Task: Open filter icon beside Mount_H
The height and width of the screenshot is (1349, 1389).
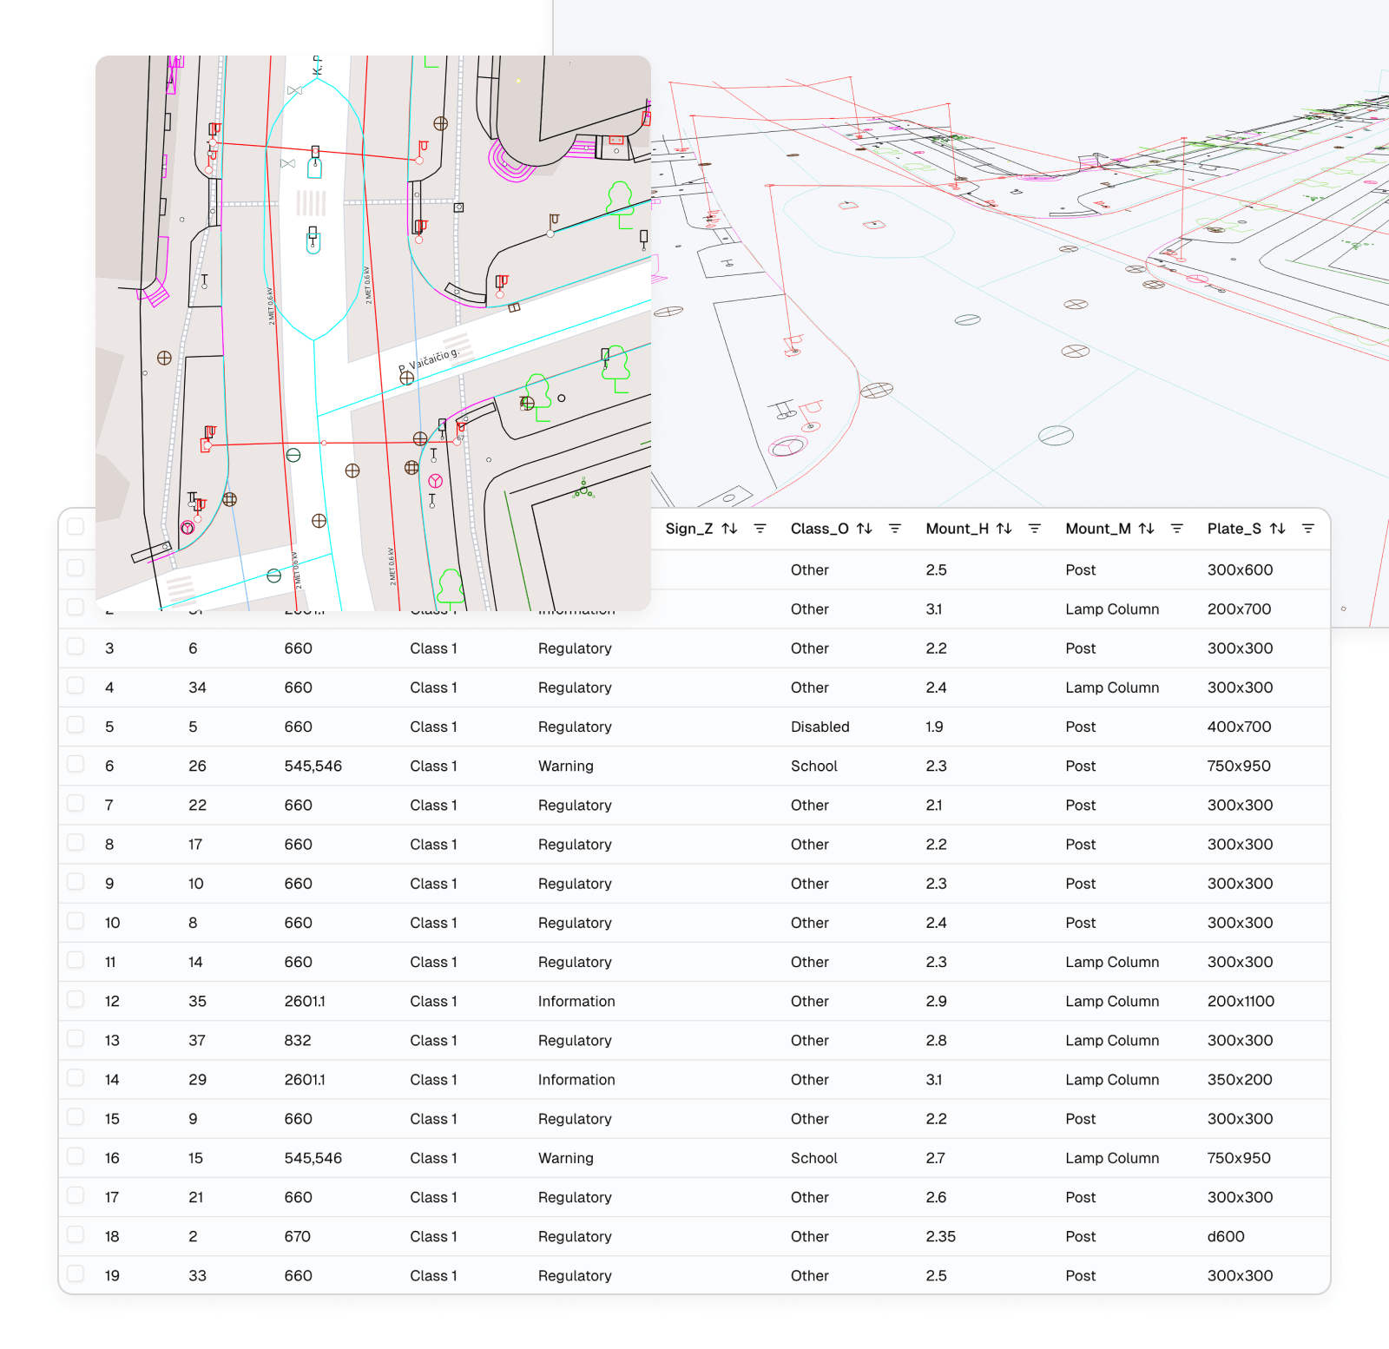Action: (x=1034, y=529)
